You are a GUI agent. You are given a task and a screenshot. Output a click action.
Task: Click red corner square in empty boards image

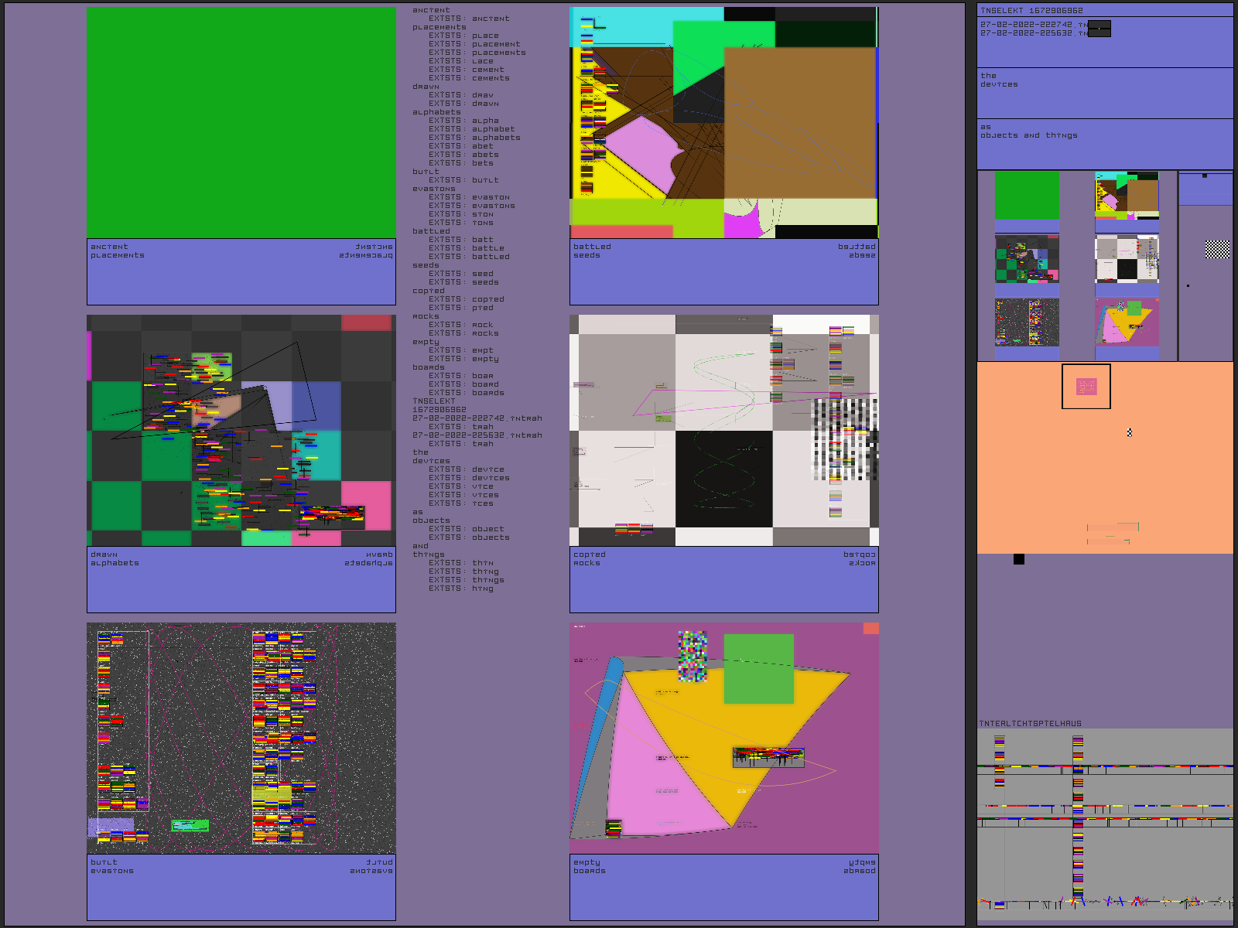coord(870,629)
